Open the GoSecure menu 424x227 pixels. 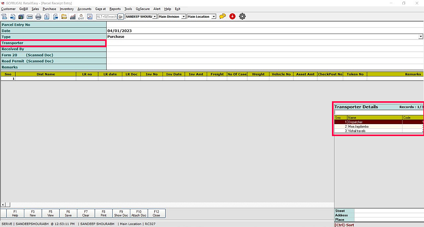[142, 9]
